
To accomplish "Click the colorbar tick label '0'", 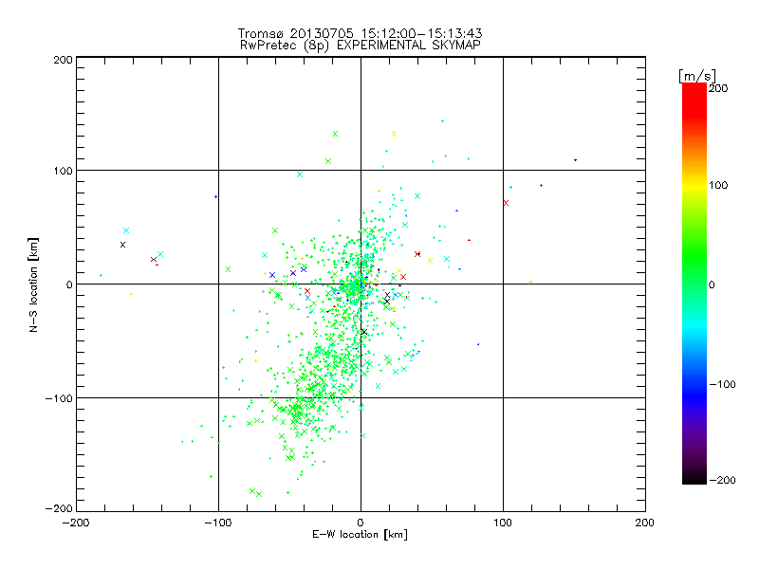I will point(712,284).
